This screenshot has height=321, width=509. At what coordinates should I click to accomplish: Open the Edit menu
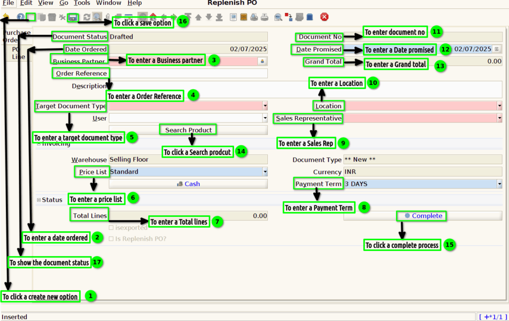tap(26, 3)
